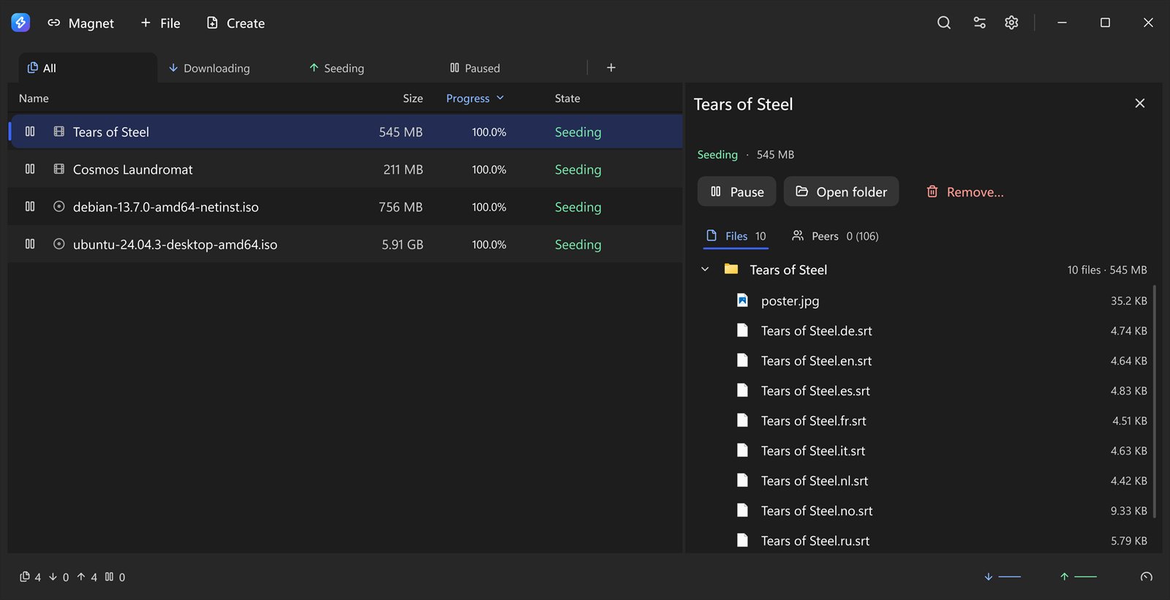Open the settings gear icon
The height and width of the screenshot is (600, 1170).
(1011, 23)
